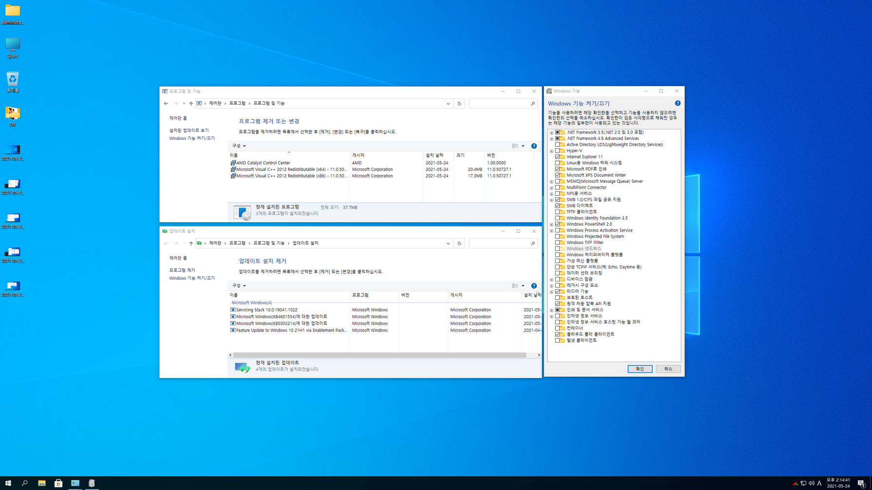This screenshot has height=490, width=872.
Task: Go back in 프로그램 및 기능 window
Action: click(x=166, y=104)
